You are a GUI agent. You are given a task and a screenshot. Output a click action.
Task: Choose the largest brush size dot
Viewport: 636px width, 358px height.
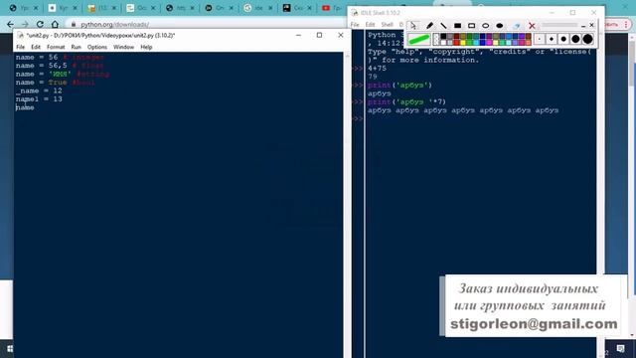click(x=587, y=39)
